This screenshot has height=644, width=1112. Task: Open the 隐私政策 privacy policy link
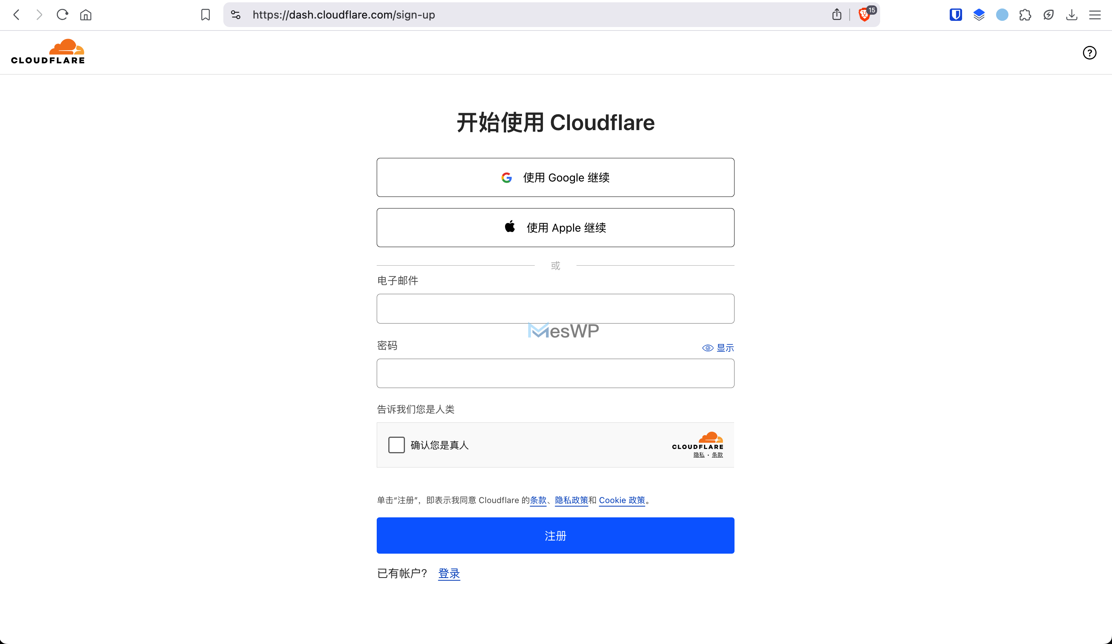(571, 500)
